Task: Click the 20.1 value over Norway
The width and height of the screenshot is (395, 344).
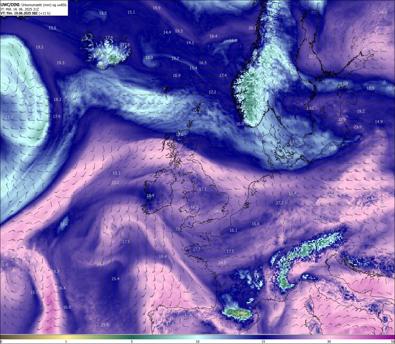Action: [252, 28]
